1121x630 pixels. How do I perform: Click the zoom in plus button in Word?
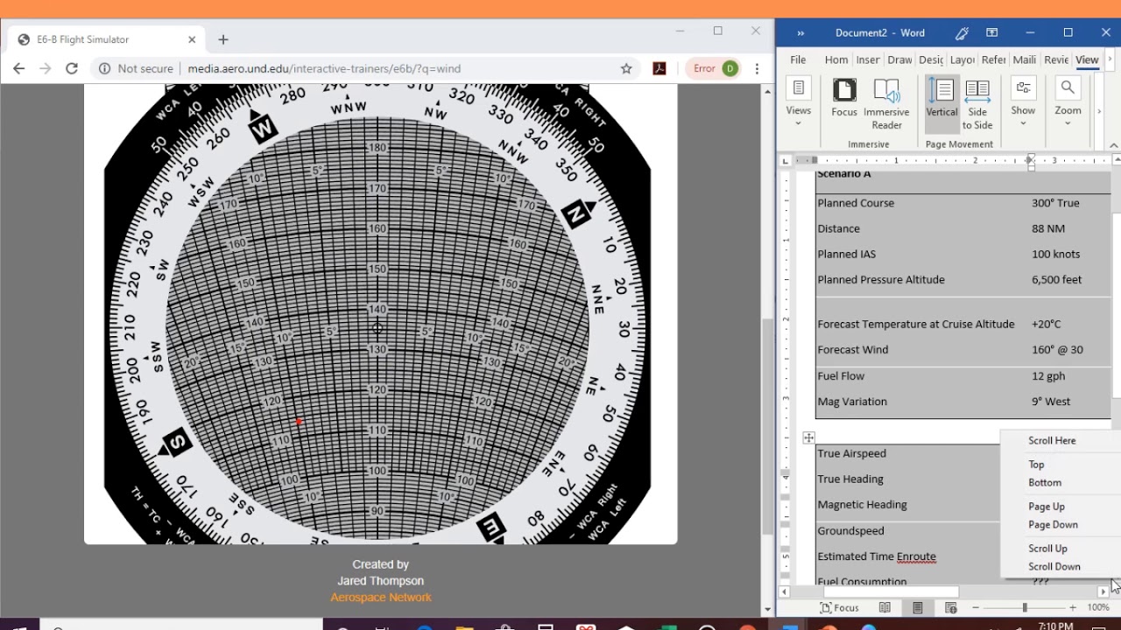(1073, 608)
